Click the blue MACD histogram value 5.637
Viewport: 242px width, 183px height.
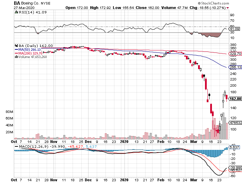point(91,146)
